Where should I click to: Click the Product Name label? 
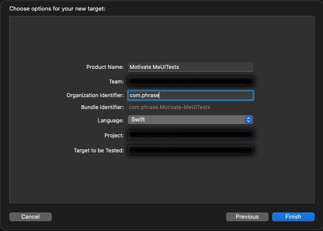(x=105, y=67)
